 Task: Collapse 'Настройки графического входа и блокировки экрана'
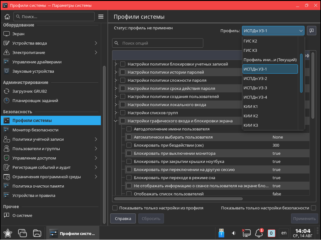click(x=116, y=121)
